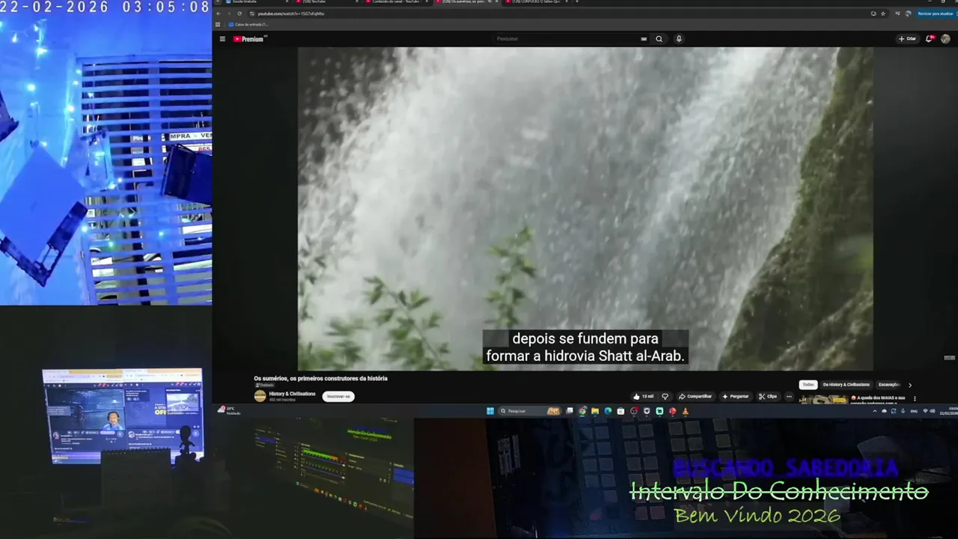Open VLC cone icon on the taskbar
This screenshot has height=539, width=958.
pyautogui.click(x=685, y=411)
